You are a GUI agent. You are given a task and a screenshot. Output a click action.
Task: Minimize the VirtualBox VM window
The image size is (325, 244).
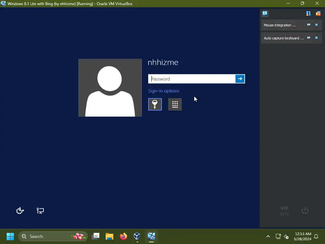click(288, 3)
